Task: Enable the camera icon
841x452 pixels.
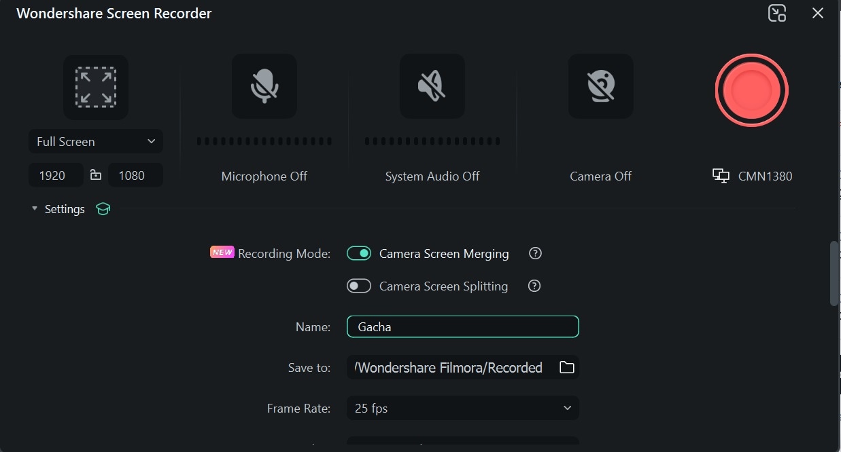Action: [x=600, y=87]
